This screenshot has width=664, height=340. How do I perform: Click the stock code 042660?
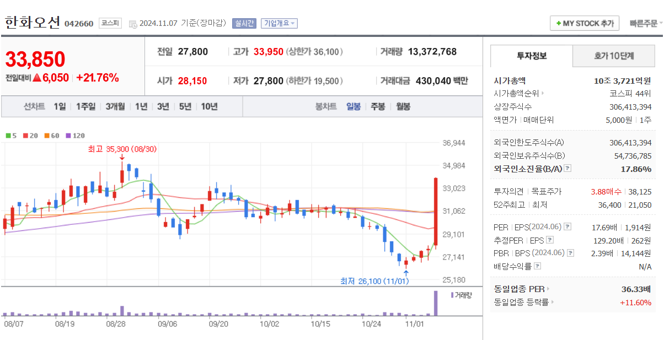click(x=79, y=24)
